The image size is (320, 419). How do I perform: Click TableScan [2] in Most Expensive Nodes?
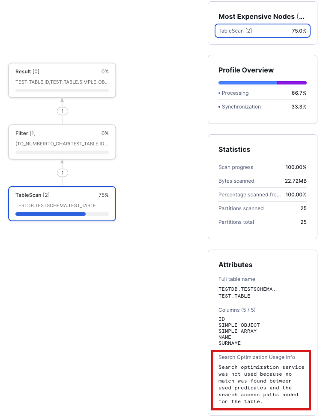click(x=262, y=31)
